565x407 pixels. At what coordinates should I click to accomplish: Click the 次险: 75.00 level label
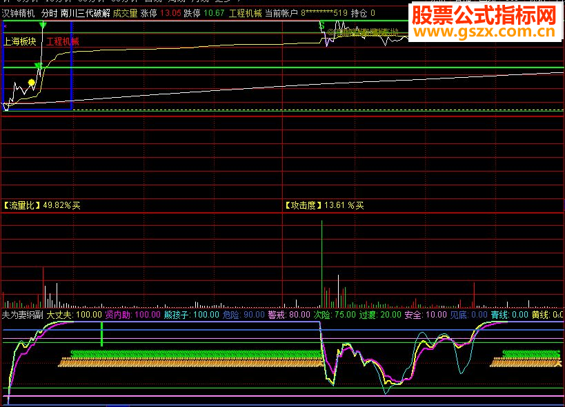[335, 315]
